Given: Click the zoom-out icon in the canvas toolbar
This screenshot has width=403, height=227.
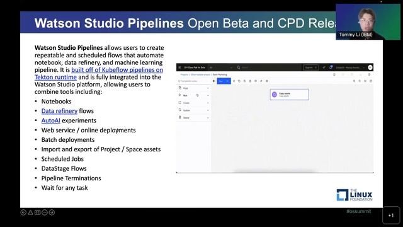Looking at the screenshot, I should coord(360,81).
